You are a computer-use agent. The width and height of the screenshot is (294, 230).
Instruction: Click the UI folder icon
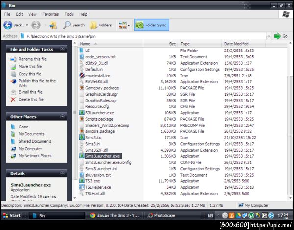point(82,51)
